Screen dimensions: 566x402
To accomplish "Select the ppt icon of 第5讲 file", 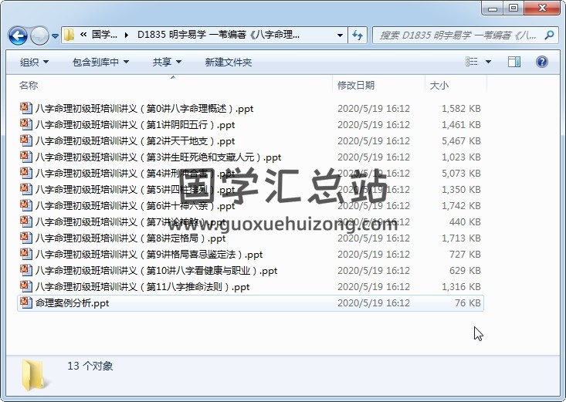I will pyautogui.click(x=25, y=190).
